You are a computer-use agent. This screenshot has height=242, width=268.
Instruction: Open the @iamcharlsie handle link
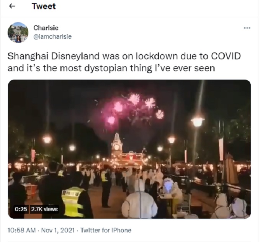pyautogui.click(x=52, y=37)
